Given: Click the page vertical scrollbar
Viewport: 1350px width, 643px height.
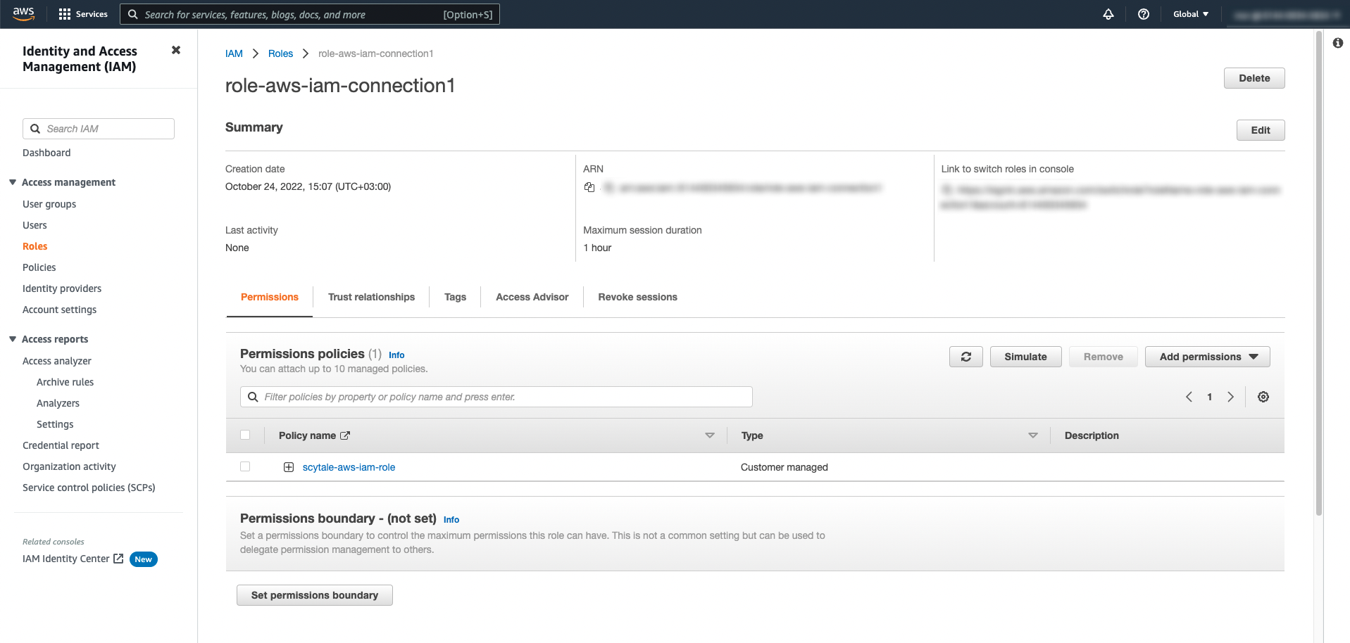Looking at the screenshot, I should tap(1318, 274).
